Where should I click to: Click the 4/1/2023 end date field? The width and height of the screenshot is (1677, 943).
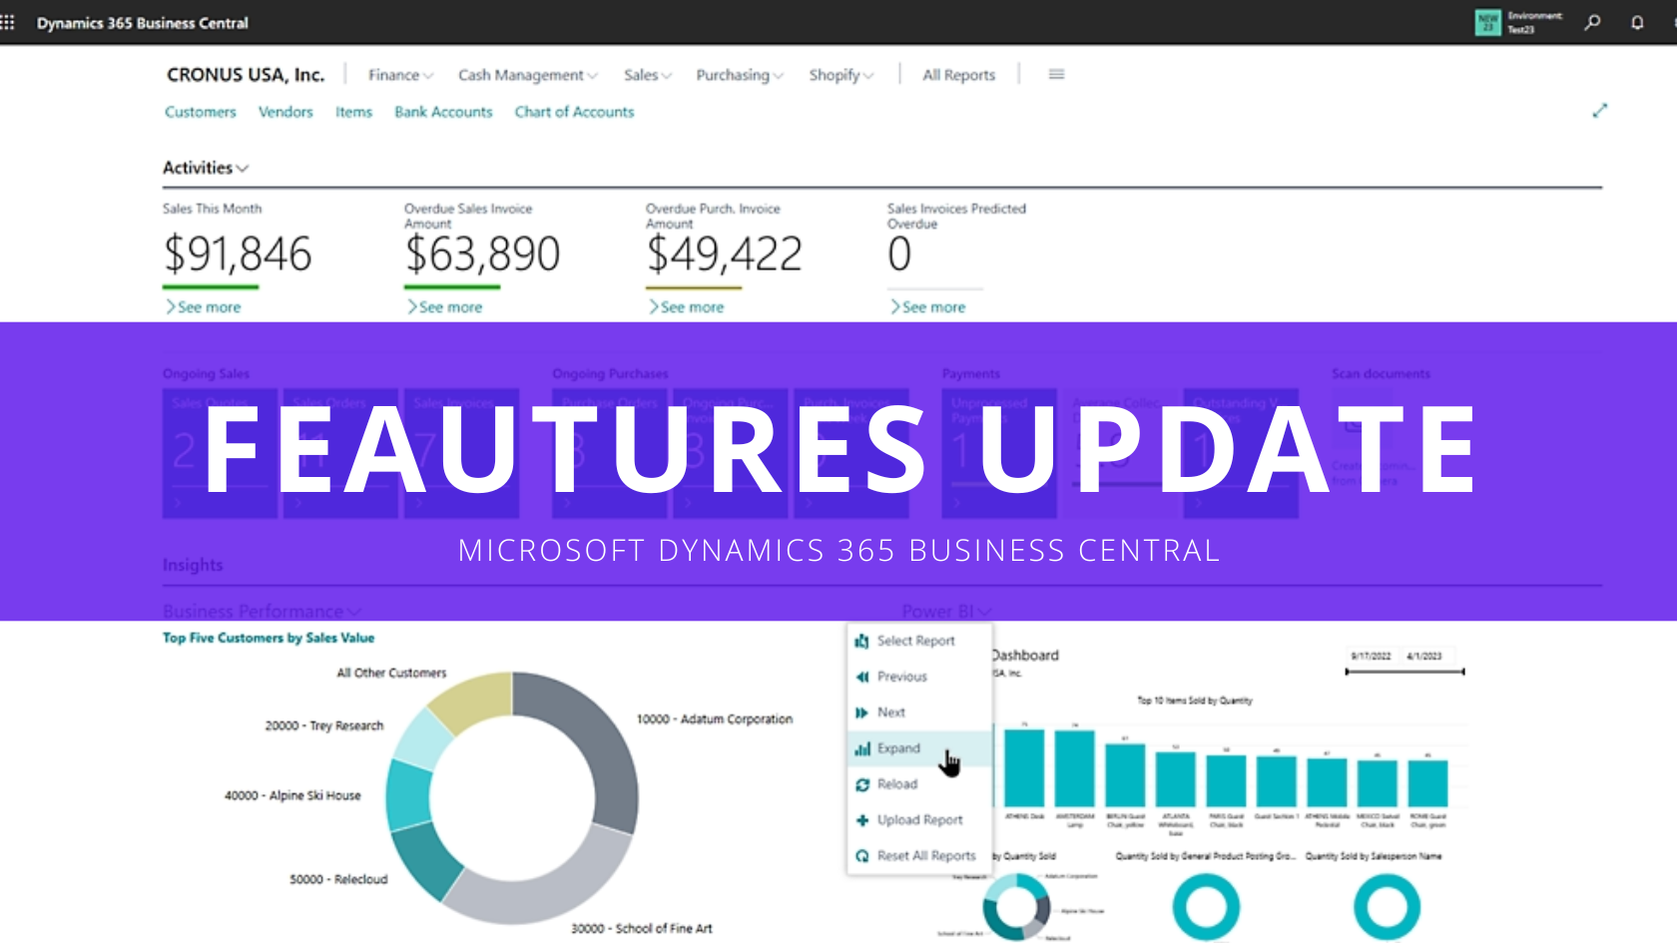click(1424, 656)
